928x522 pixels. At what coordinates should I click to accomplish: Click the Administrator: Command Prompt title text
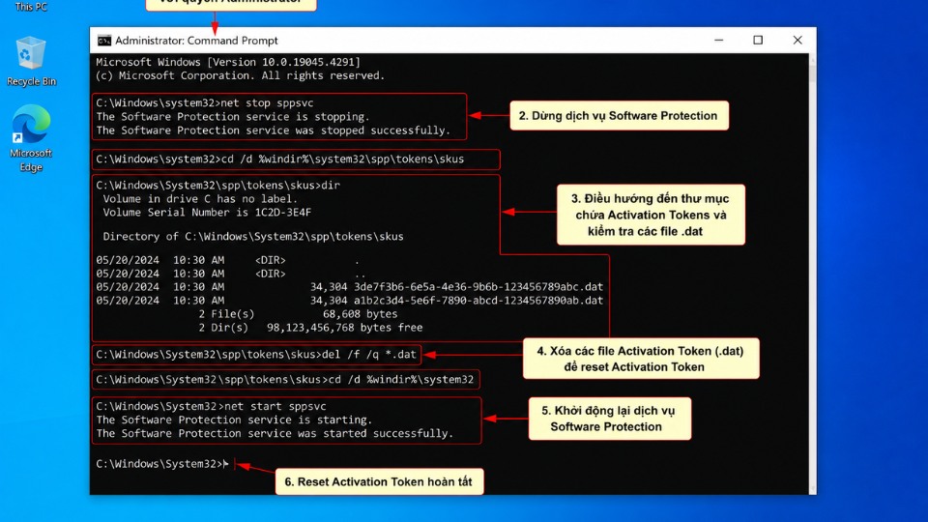[x=196, y=41]
